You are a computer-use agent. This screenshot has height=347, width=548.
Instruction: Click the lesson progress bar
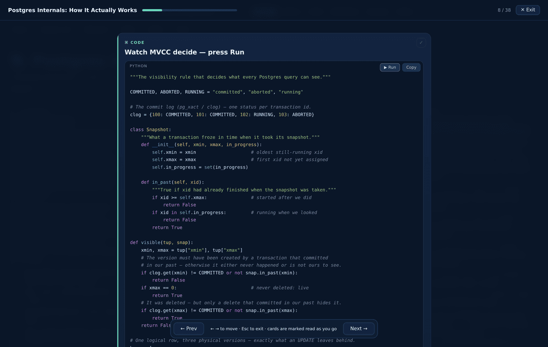coord(189,10)
